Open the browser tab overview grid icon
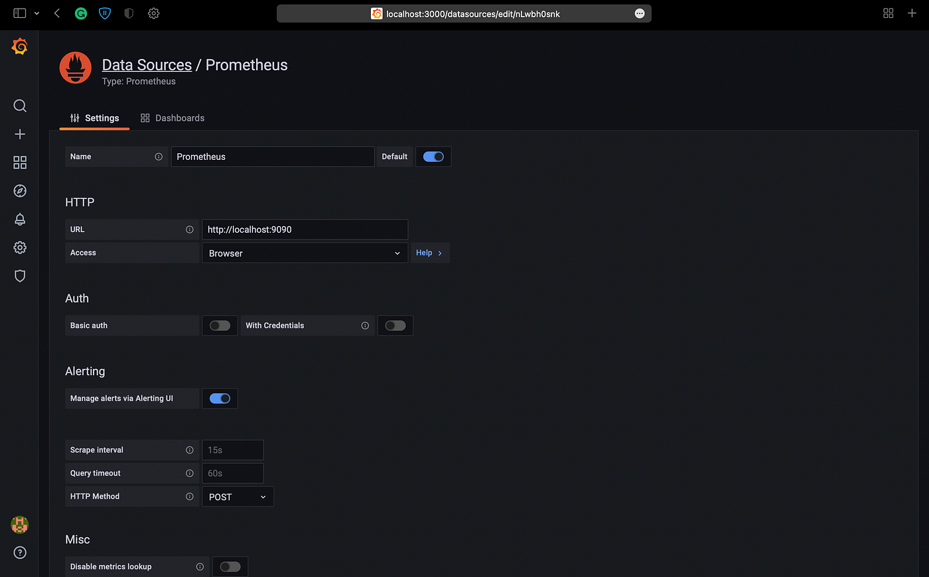The width and height of the screenshot is (929, 577). (889, 13)
